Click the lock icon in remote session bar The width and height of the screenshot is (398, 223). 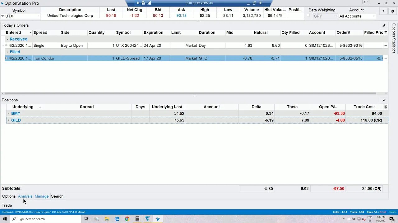click(143, 3)
